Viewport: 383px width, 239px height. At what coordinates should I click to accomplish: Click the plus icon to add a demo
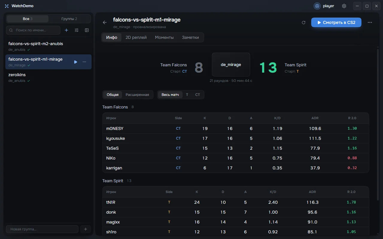tap(66, 30)
